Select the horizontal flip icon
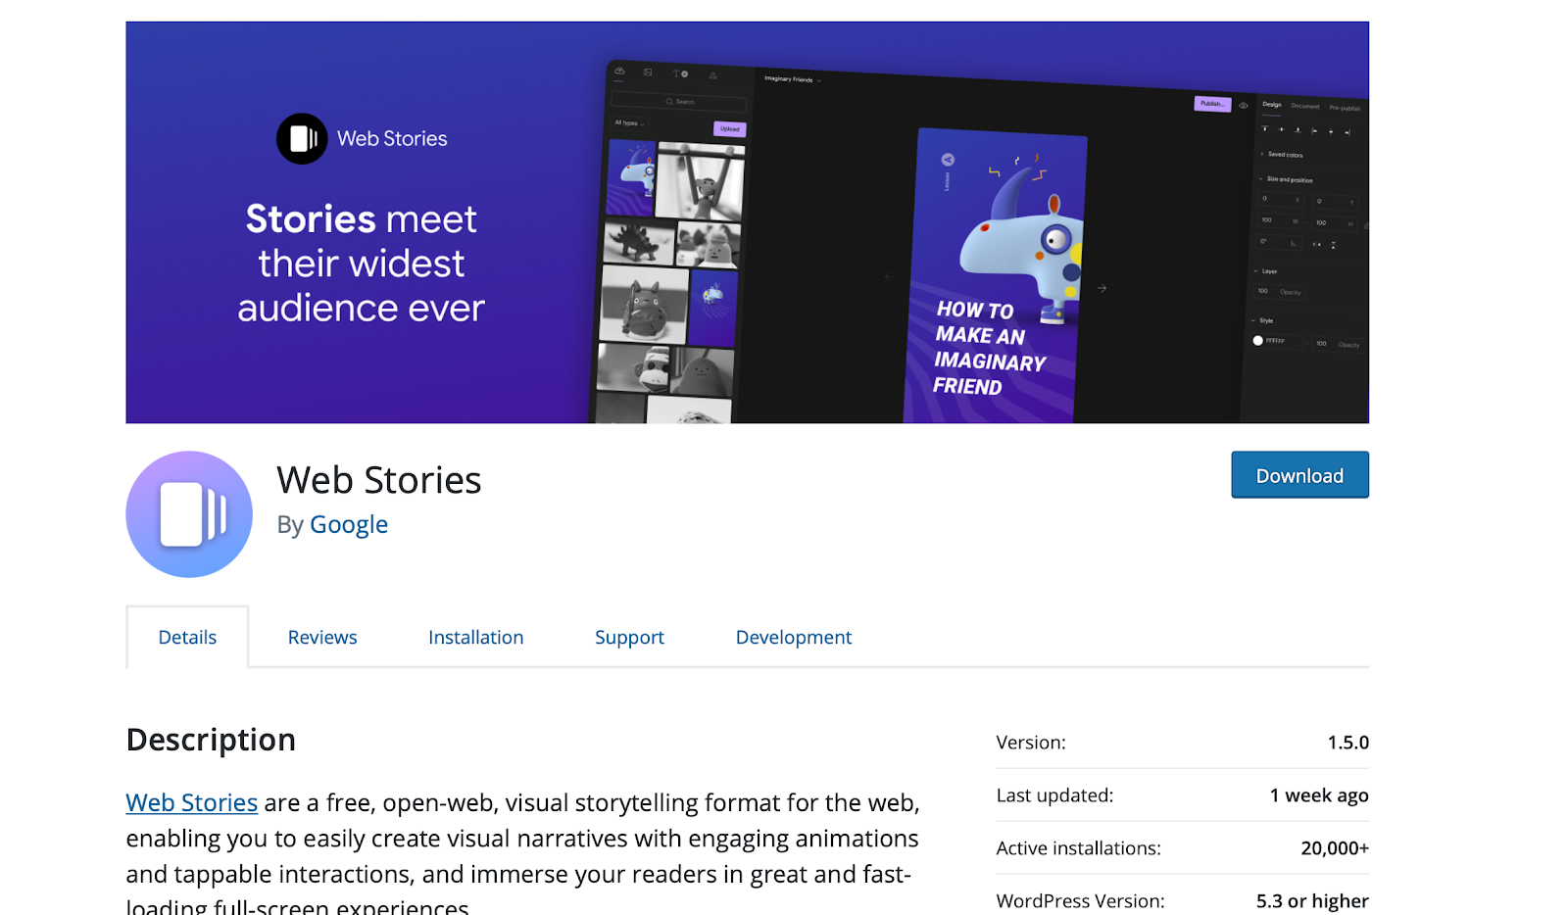Screen dimensions: 1568x915 1317,243
